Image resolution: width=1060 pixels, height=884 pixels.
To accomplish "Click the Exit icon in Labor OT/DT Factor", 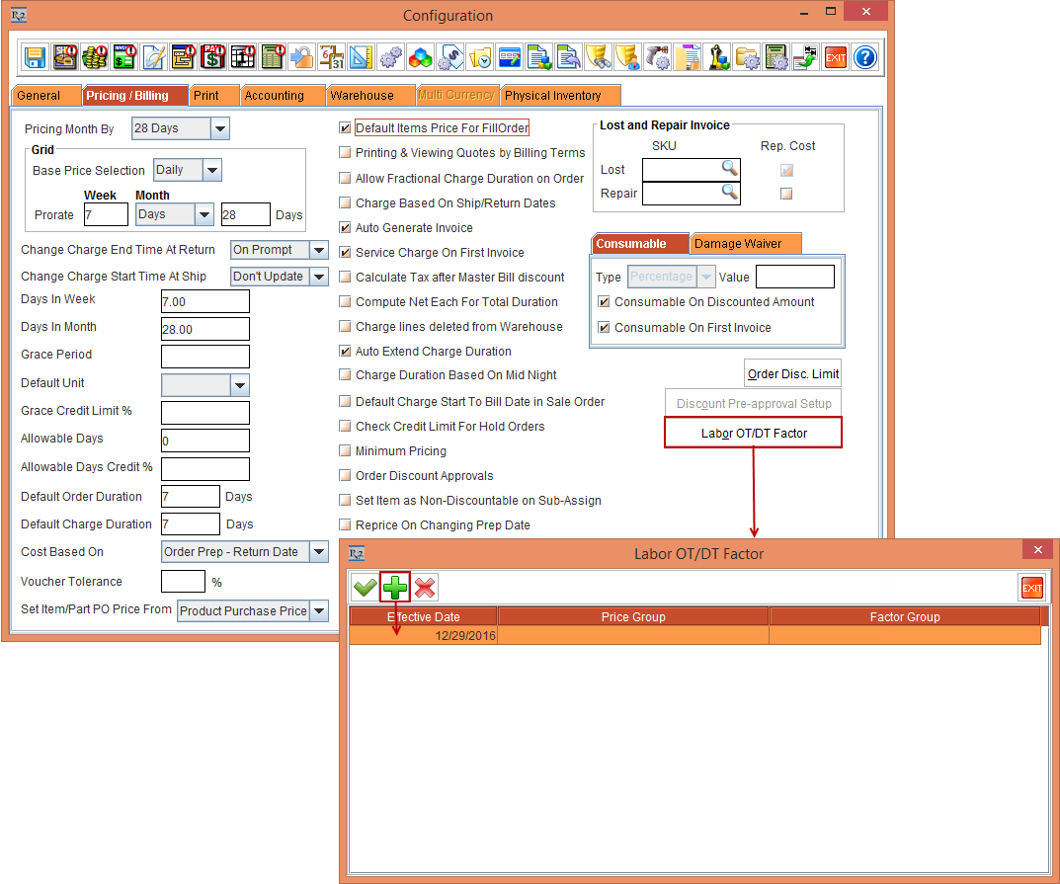I will point(1031,589).
